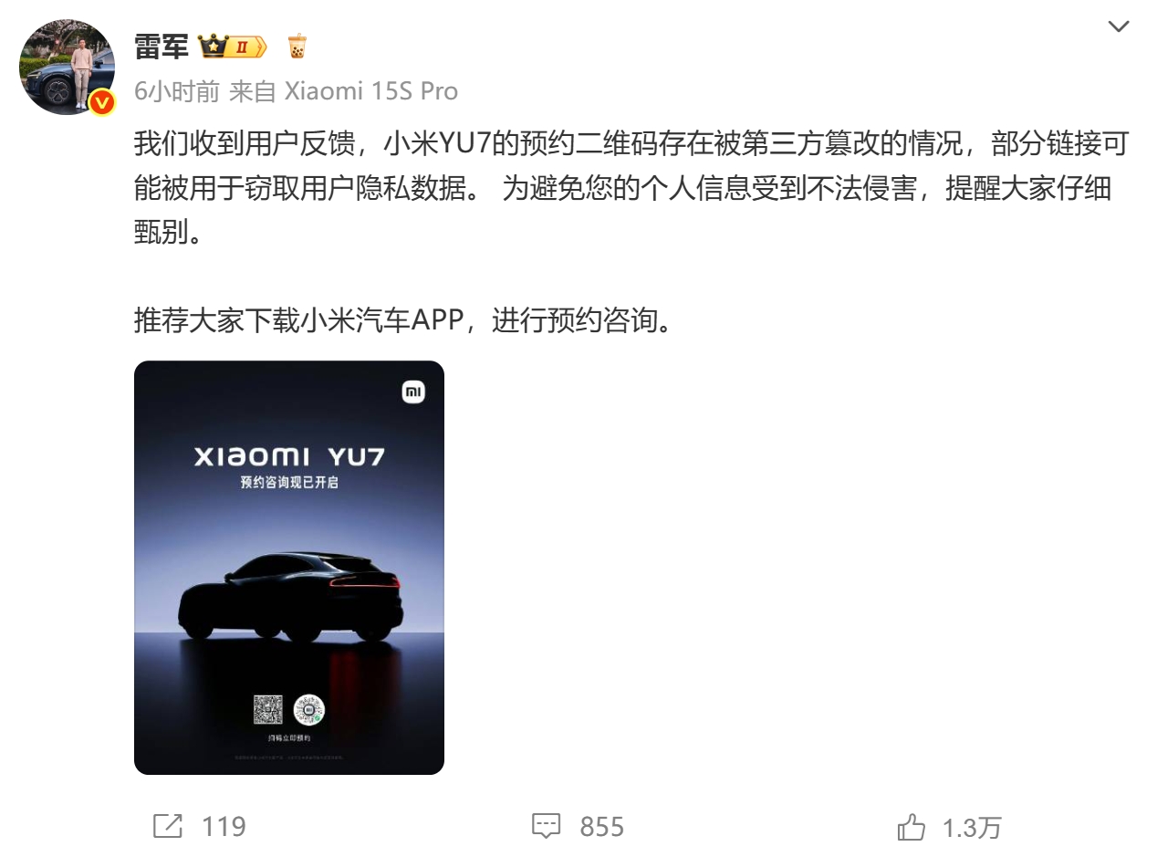The height and width of the screenshot is (857, 1157).
Task: Like the post with thumbs-up icon
Action: (x=912, y=827)
